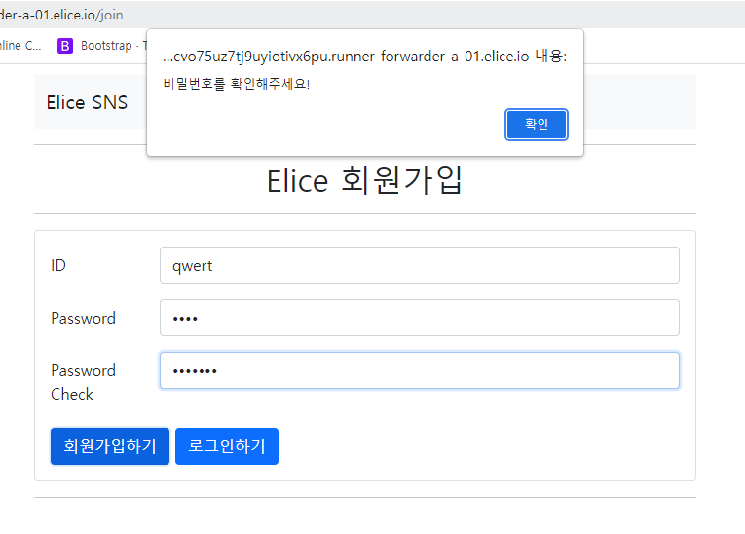Image resolution: width=745 pixels, height=534 pixels.
Task: Focus the Password input field
Action: [420, 318]
